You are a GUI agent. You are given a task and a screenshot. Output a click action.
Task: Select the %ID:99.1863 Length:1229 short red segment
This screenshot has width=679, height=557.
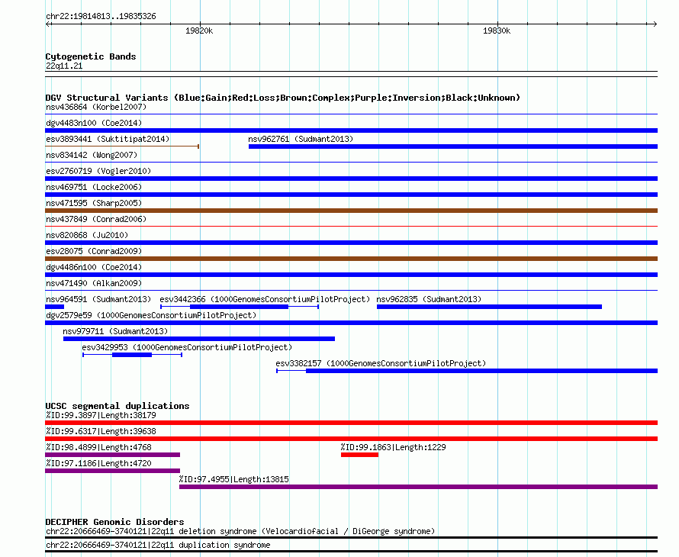(x=359, y=455)
